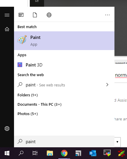Click the Paint palette app icon
The image size is (127, 159).
[22, 40]
